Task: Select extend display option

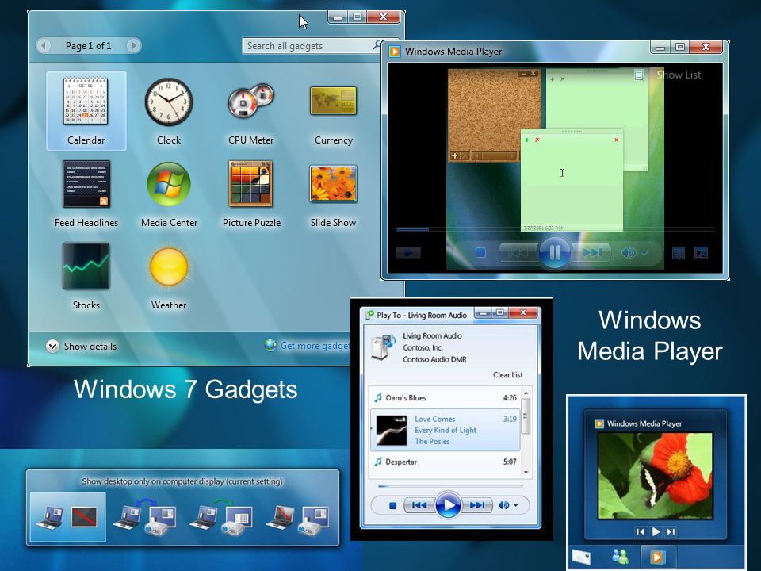Action: pyautogui.click(x=221, y=517)
